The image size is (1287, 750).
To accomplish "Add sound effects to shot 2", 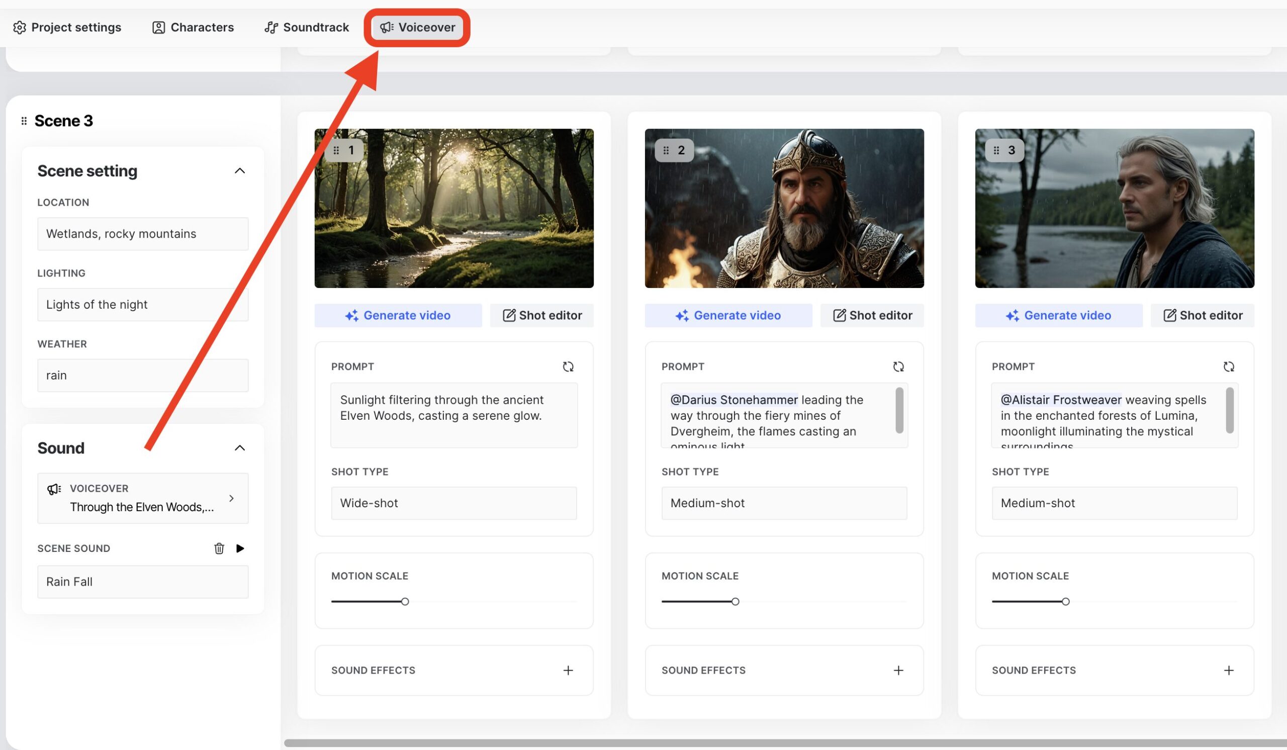I will pyautogui.click(x=899, y=671).
